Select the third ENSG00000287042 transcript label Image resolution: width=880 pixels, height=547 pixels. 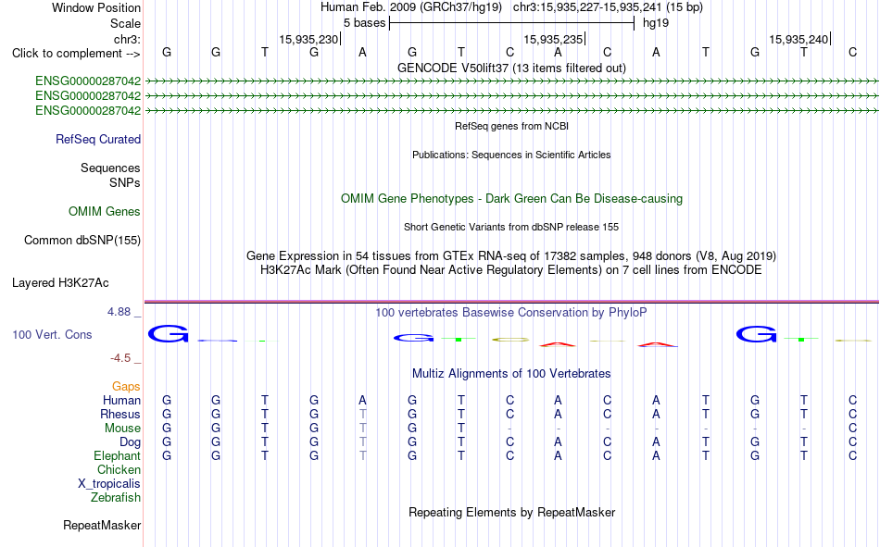click(88, 110)
